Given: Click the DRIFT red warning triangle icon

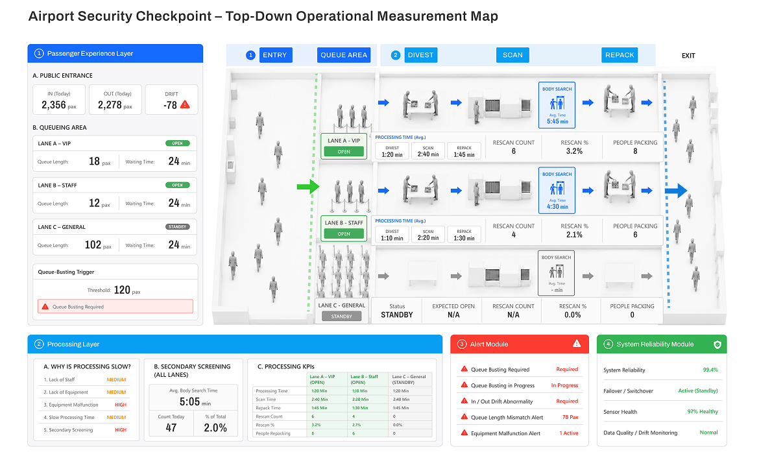Looking at the screenshot, I should (185, 104).
